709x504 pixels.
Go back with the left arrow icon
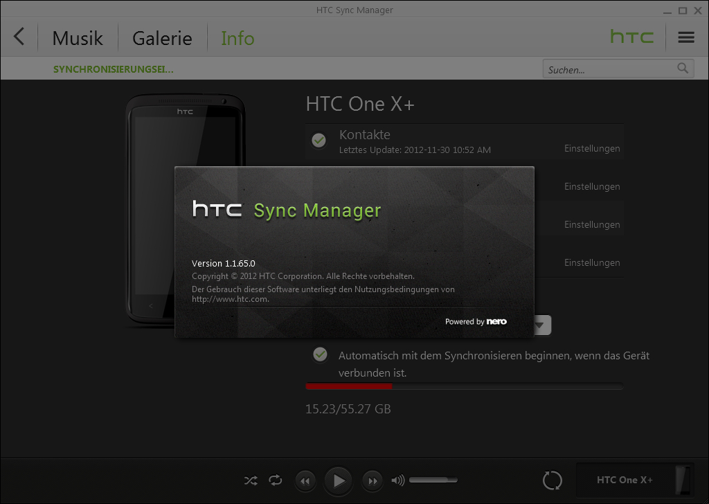[x=19, y=37]
